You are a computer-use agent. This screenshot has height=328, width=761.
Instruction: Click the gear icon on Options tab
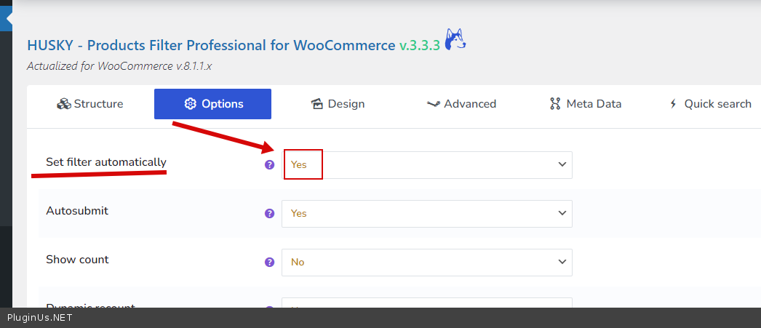click(191, 104)
